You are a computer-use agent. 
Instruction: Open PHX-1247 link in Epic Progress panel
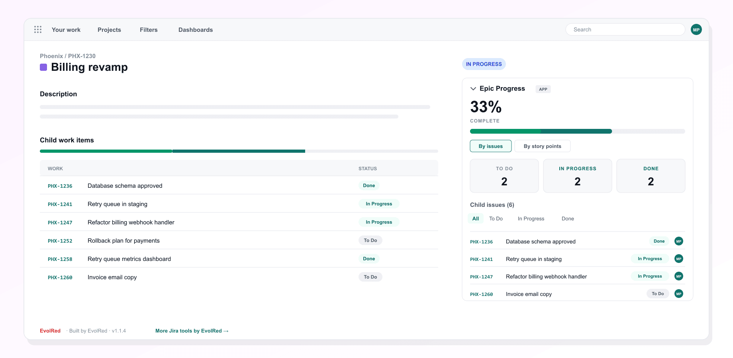pyautogui.click(x=482, y=276)
